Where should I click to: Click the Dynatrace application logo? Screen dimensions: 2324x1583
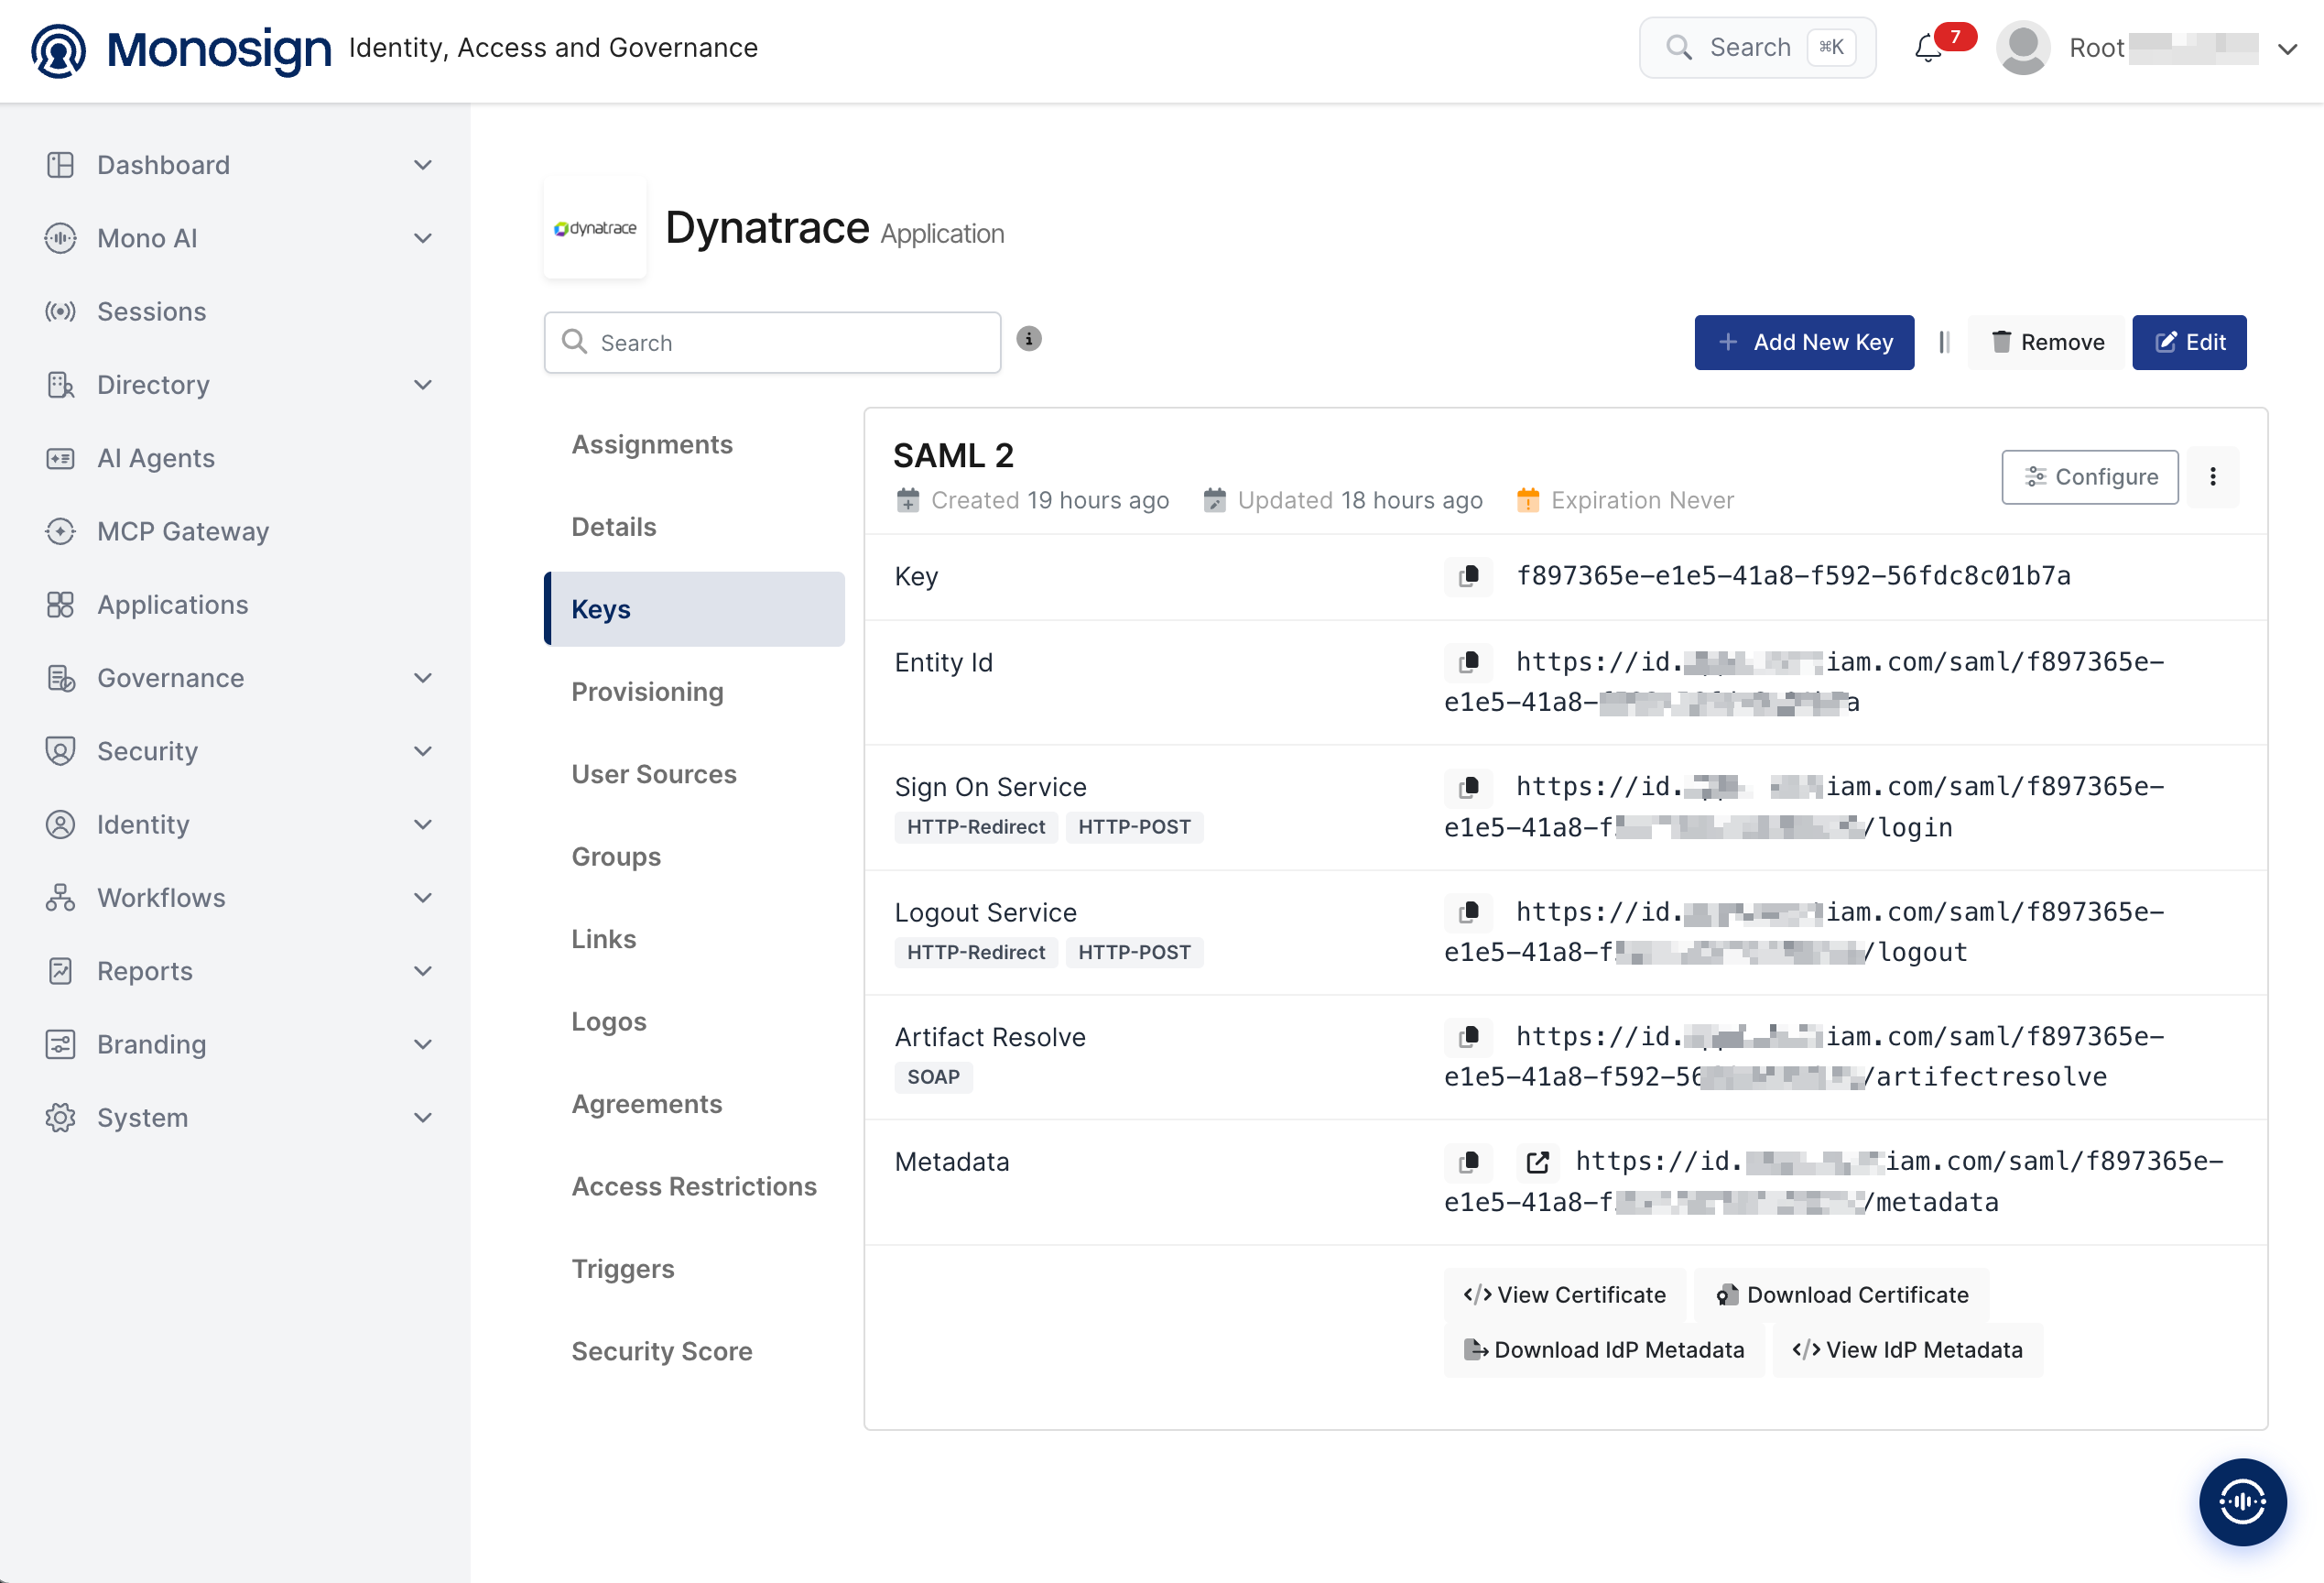[x=595, y=228]
